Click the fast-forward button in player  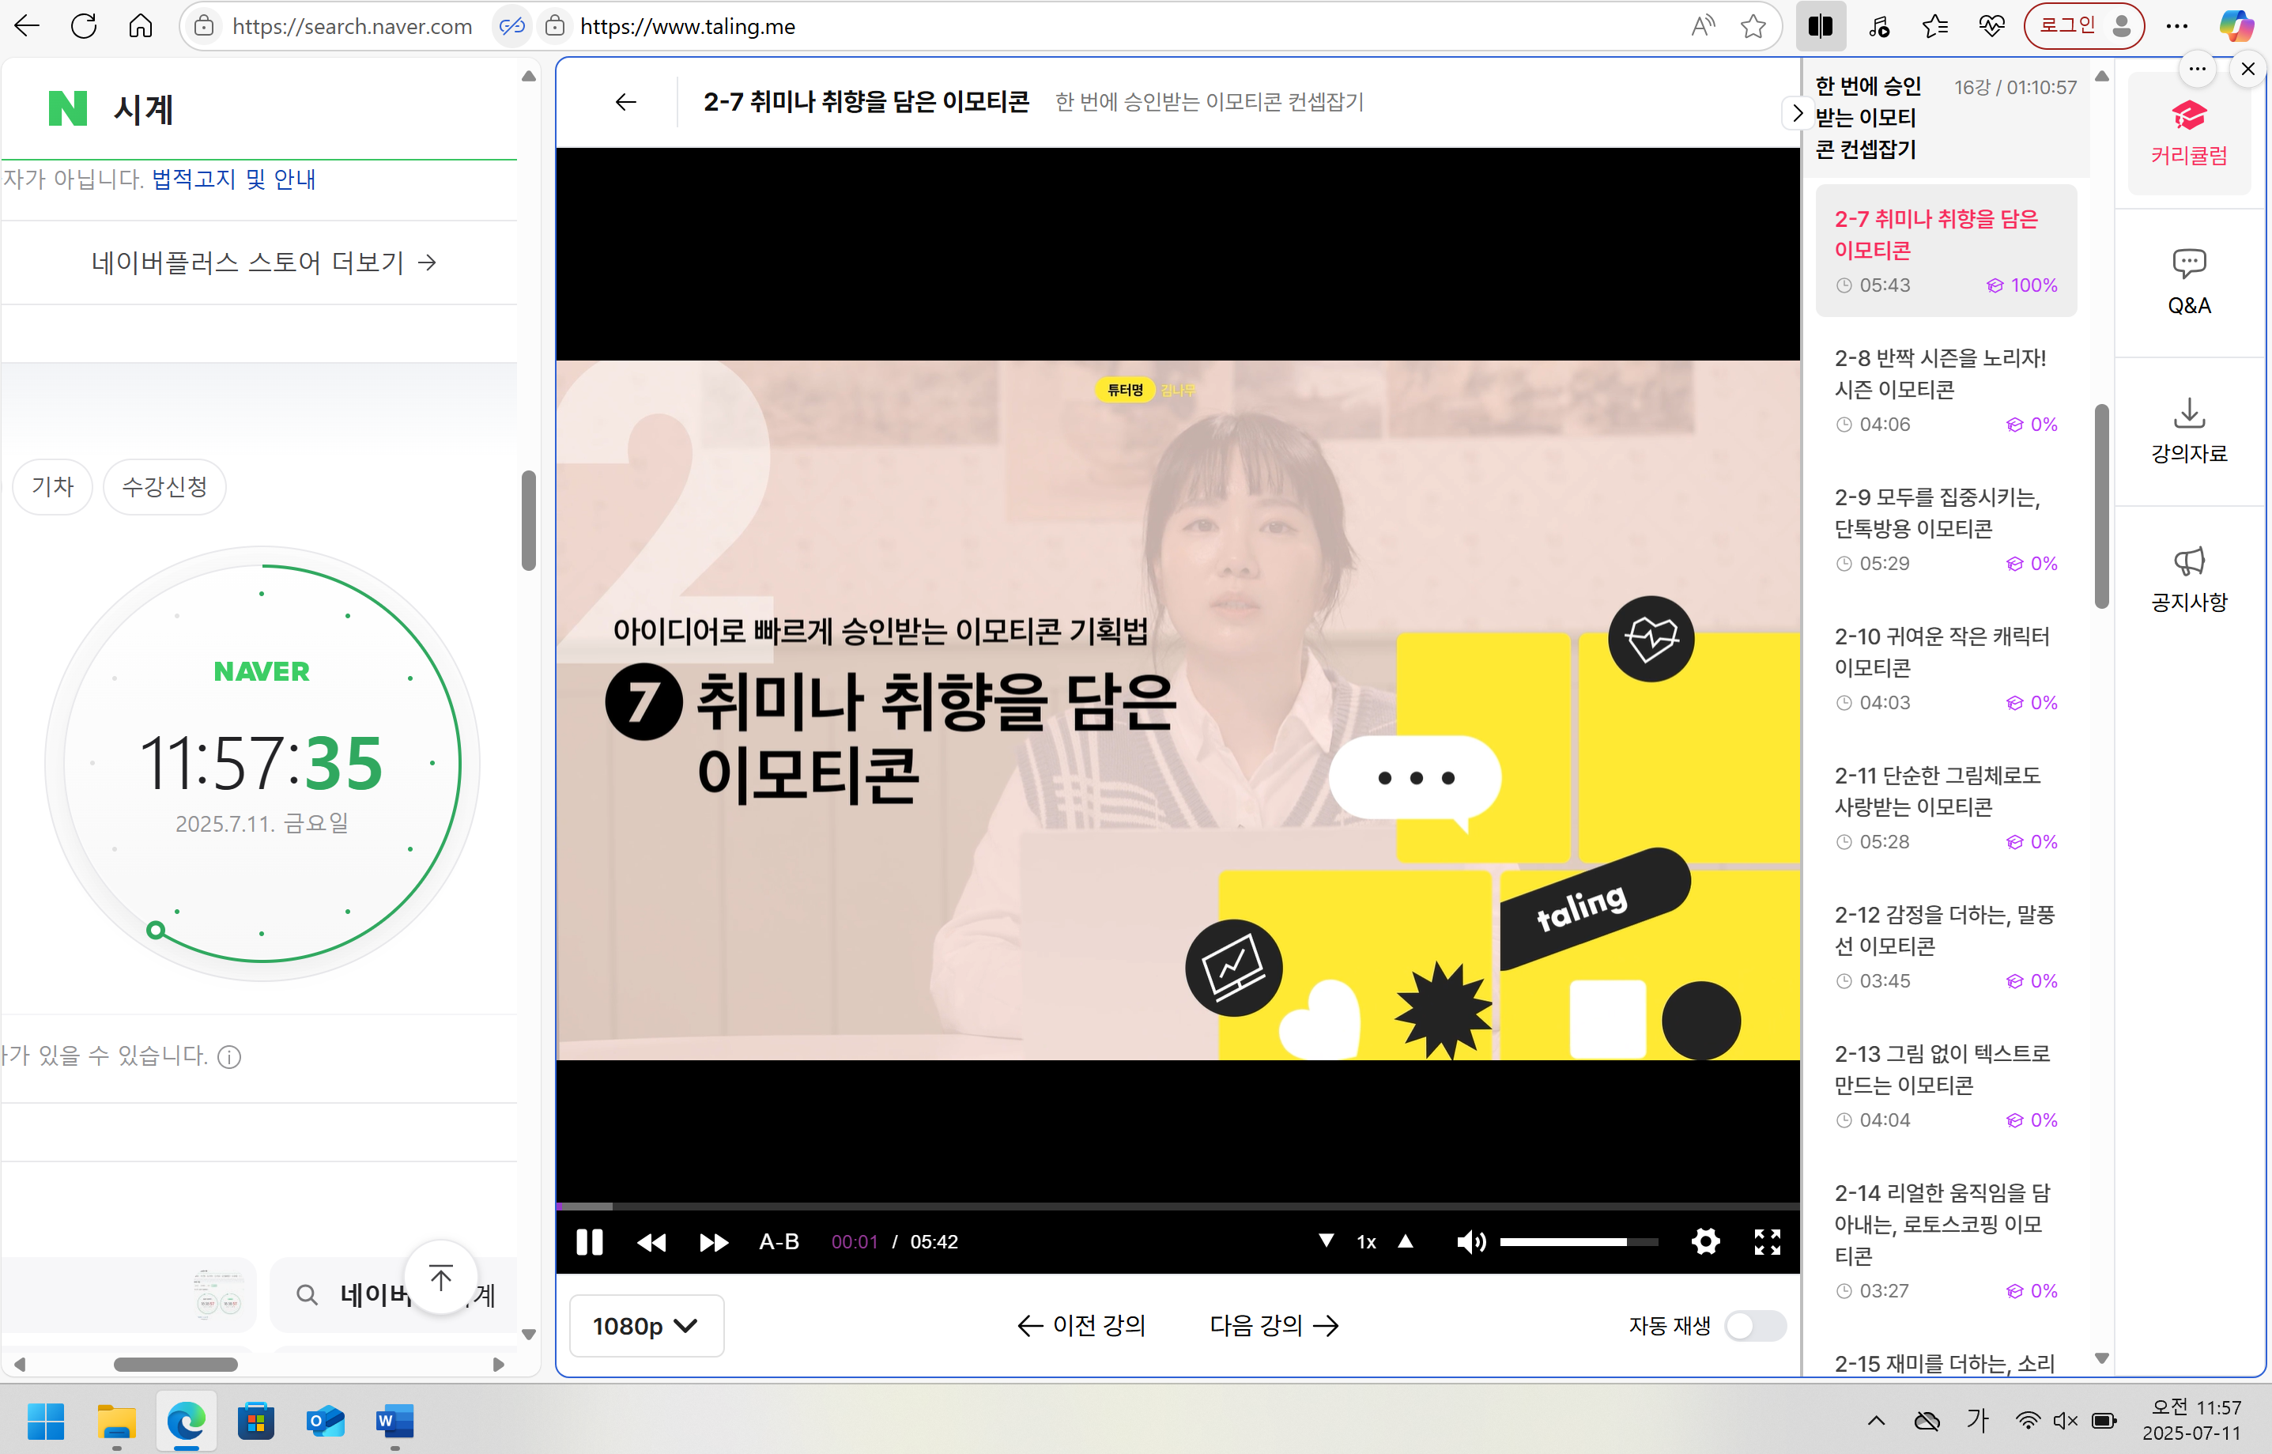[x=714, y=1241]
